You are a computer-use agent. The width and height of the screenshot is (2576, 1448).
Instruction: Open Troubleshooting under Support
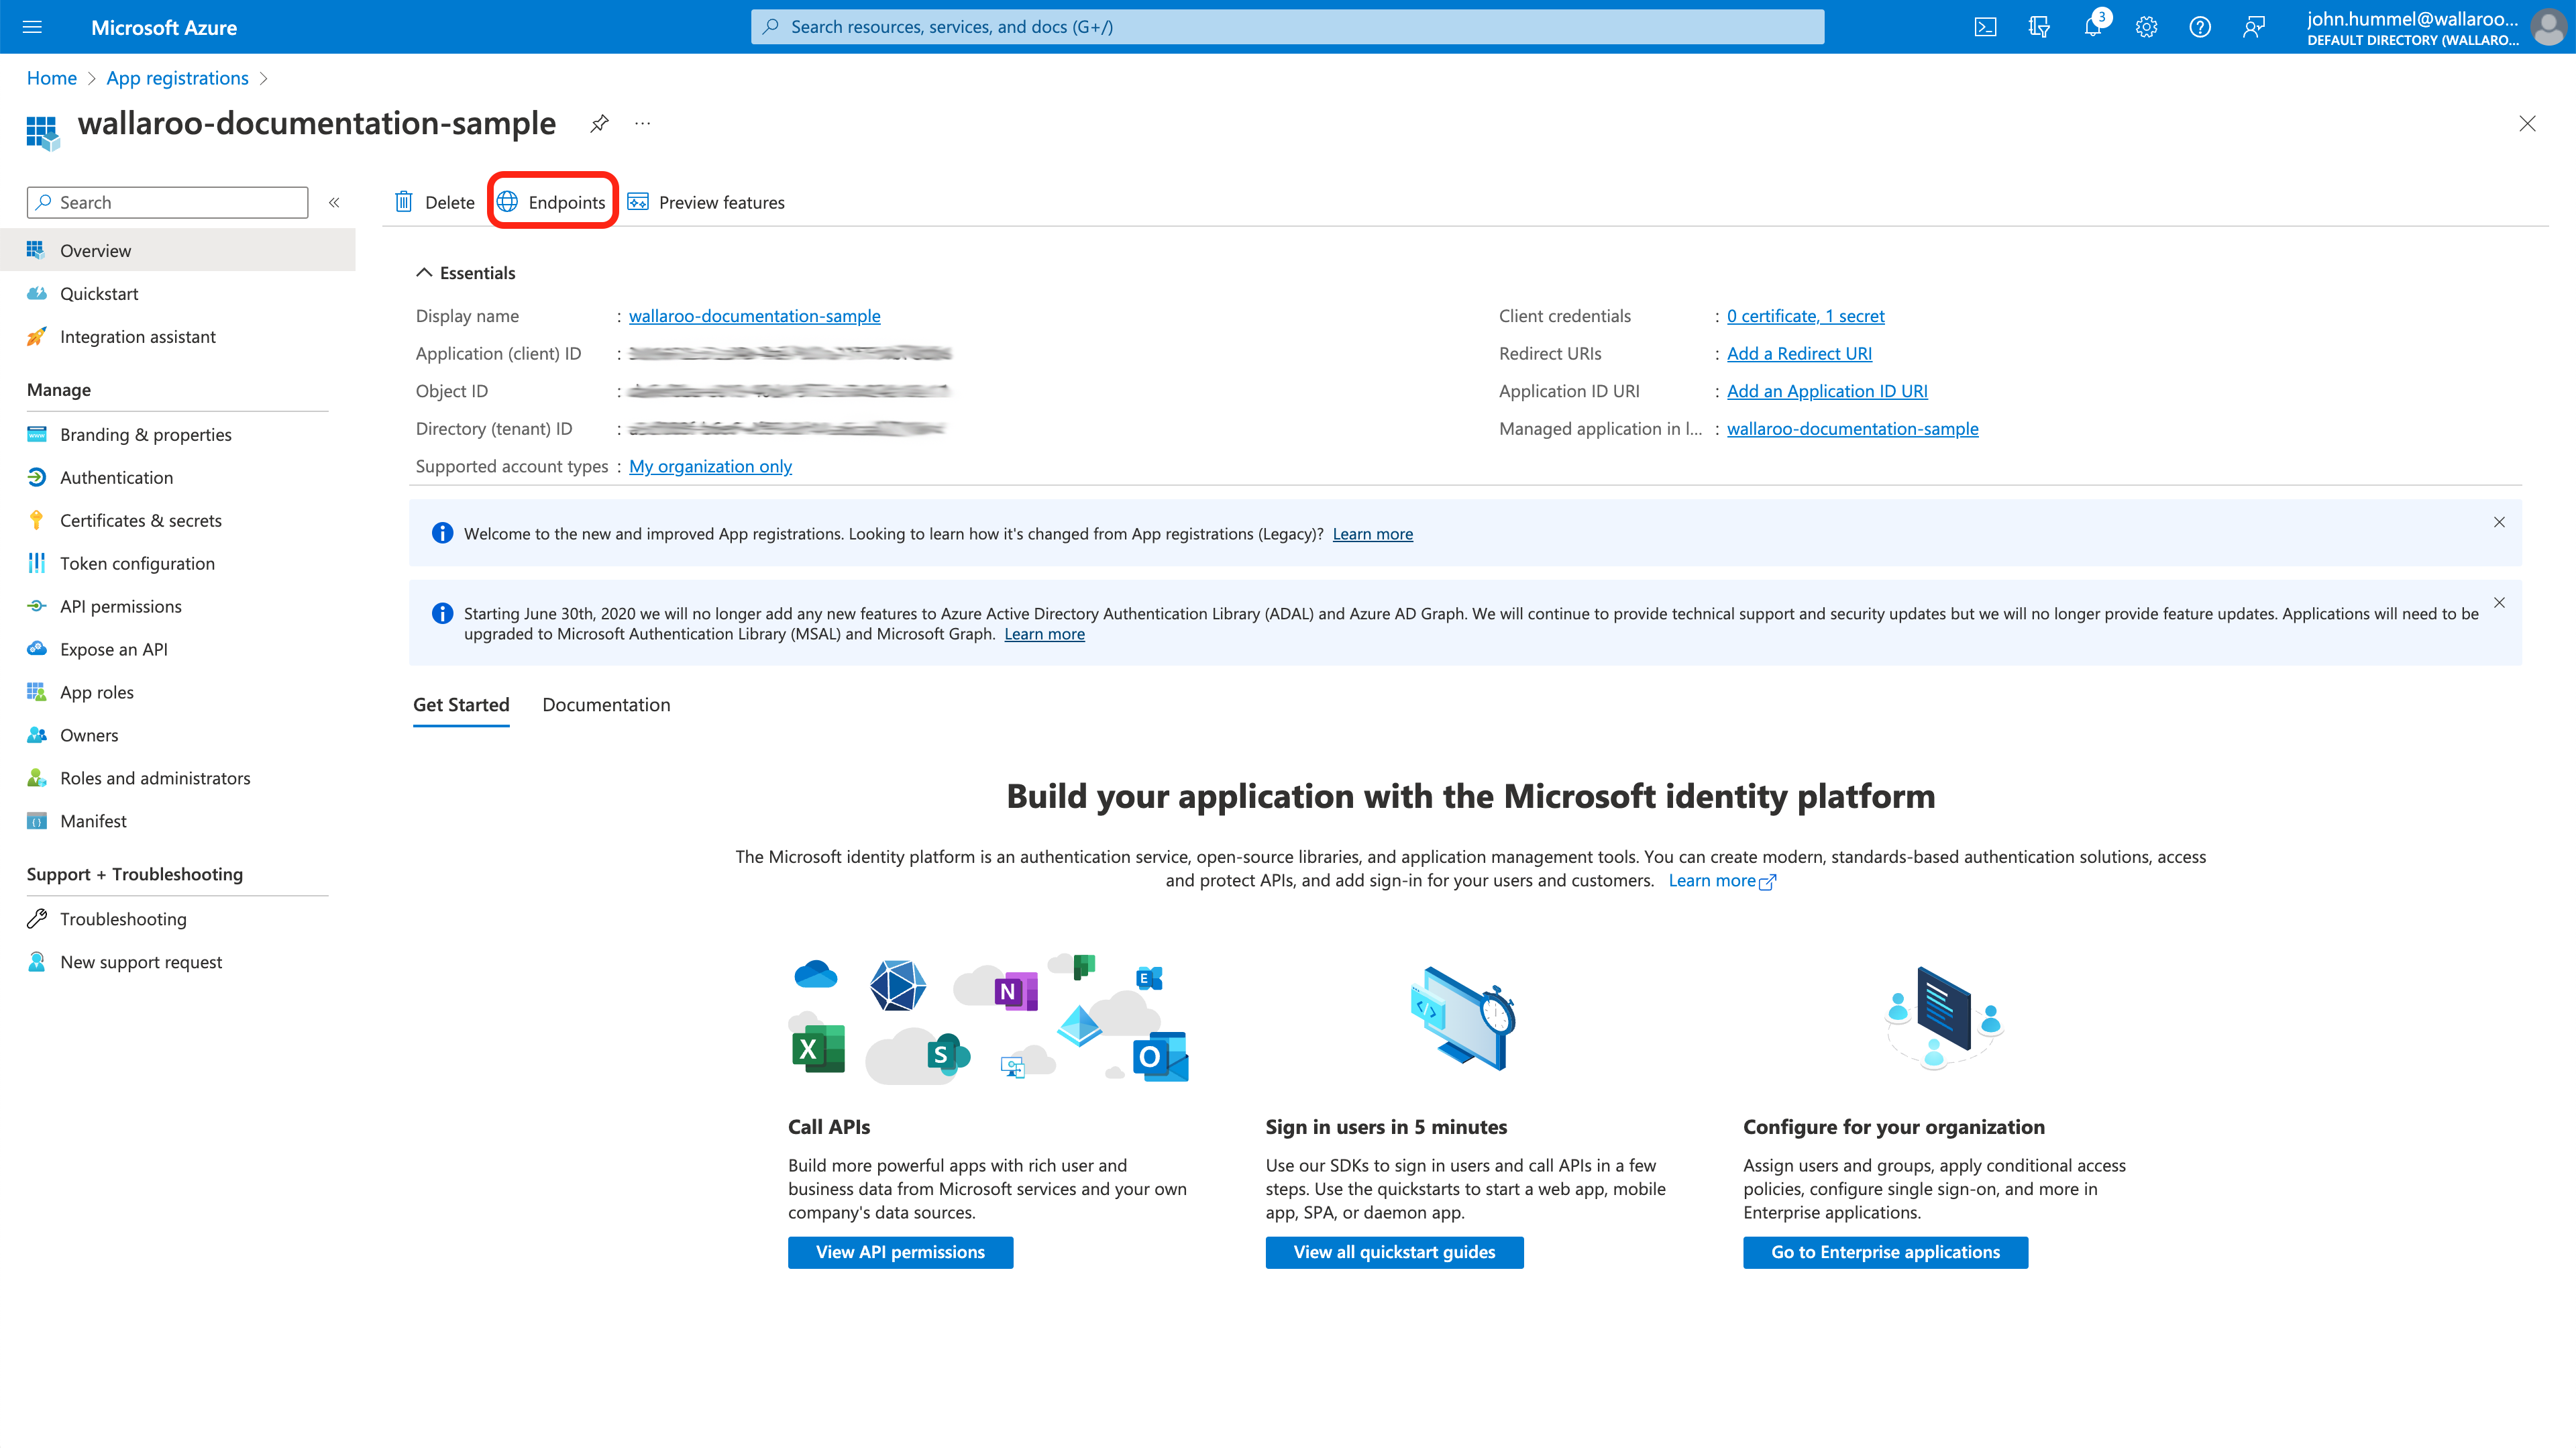pyautogui.click(x=122, y=918)
